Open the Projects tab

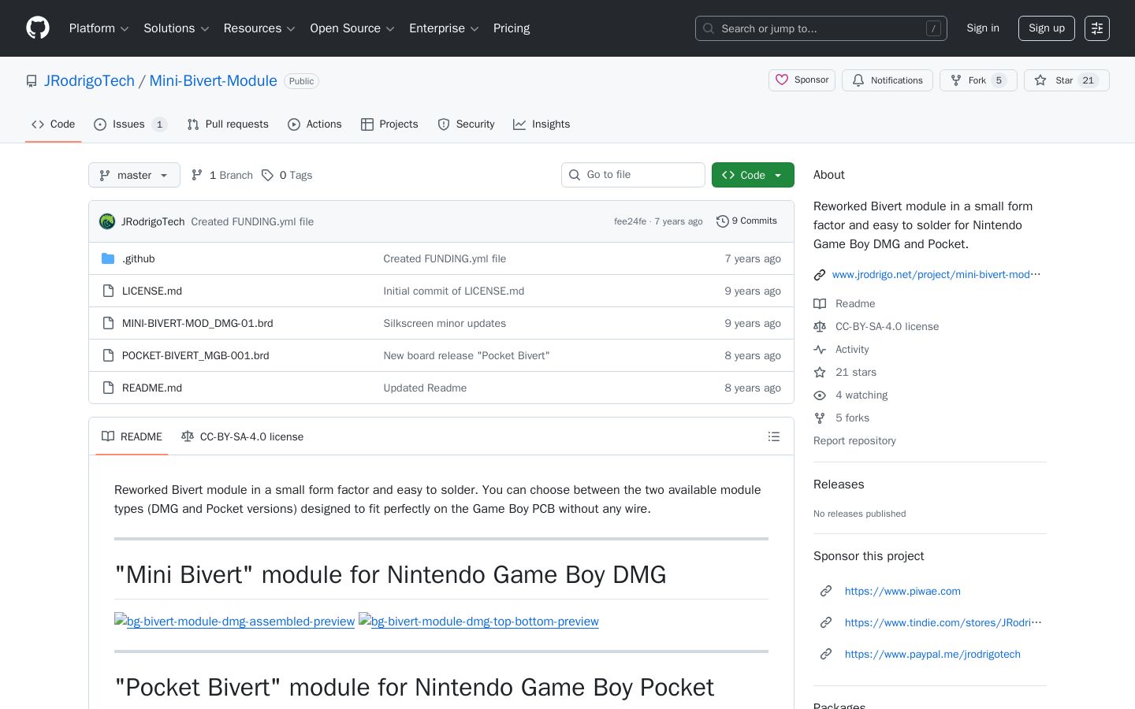tap(389, 124)
